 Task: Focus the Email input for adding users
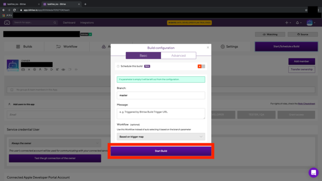(59, 115)
